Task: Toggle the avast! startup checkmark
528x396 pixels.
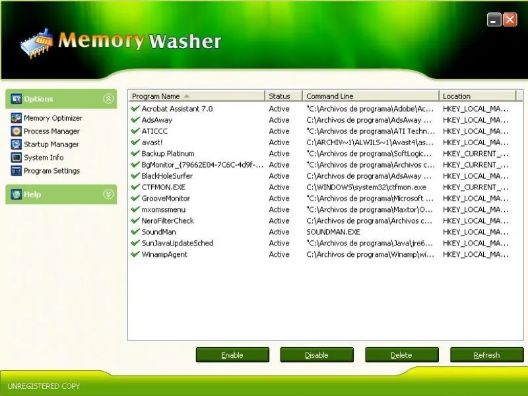Action: pyautogui.click(x=135, y=142)
